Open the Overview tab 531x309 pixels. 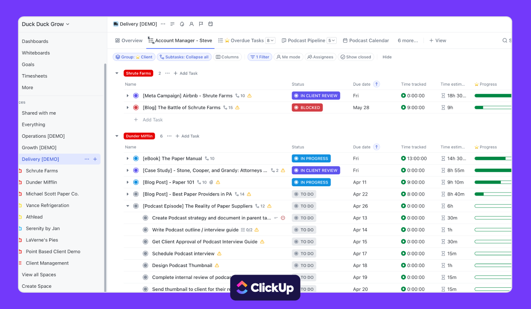point(128,40)
